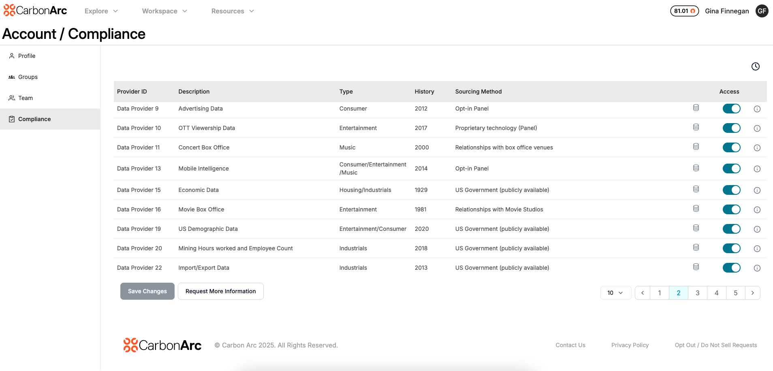Click the info icon for Data Provider 10
The width and height of the screenshot is (773, 371).
pyautogui.click(x=757, y=128)
